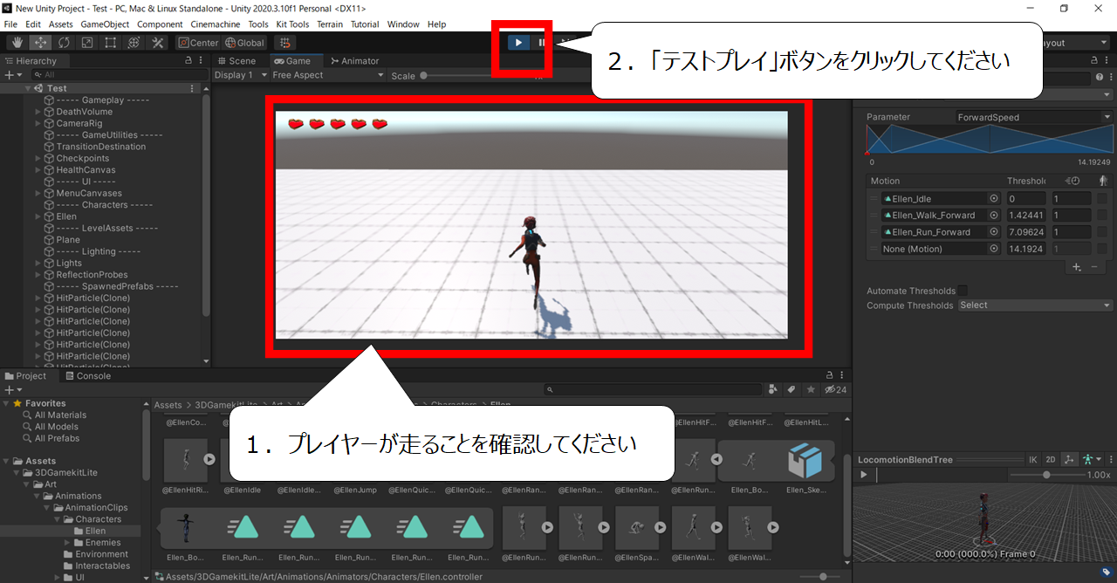1117x583 pixels.
Task: Open the Kit Tools menu
Action: pos(292,24)
